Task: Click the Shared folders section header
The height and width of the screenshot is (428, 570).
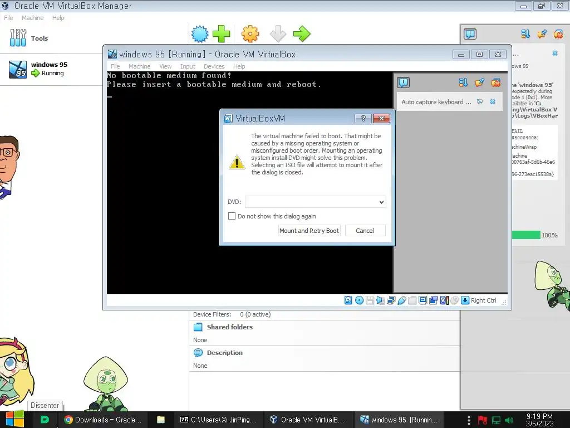Action: click(230, 327)
